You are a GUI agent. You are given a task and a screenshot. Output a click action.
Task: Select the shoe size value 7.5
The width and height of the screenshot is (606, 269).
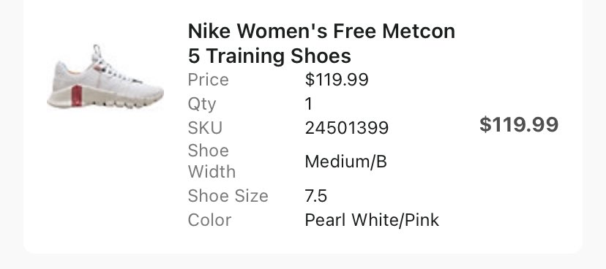[x=315, y=196]
